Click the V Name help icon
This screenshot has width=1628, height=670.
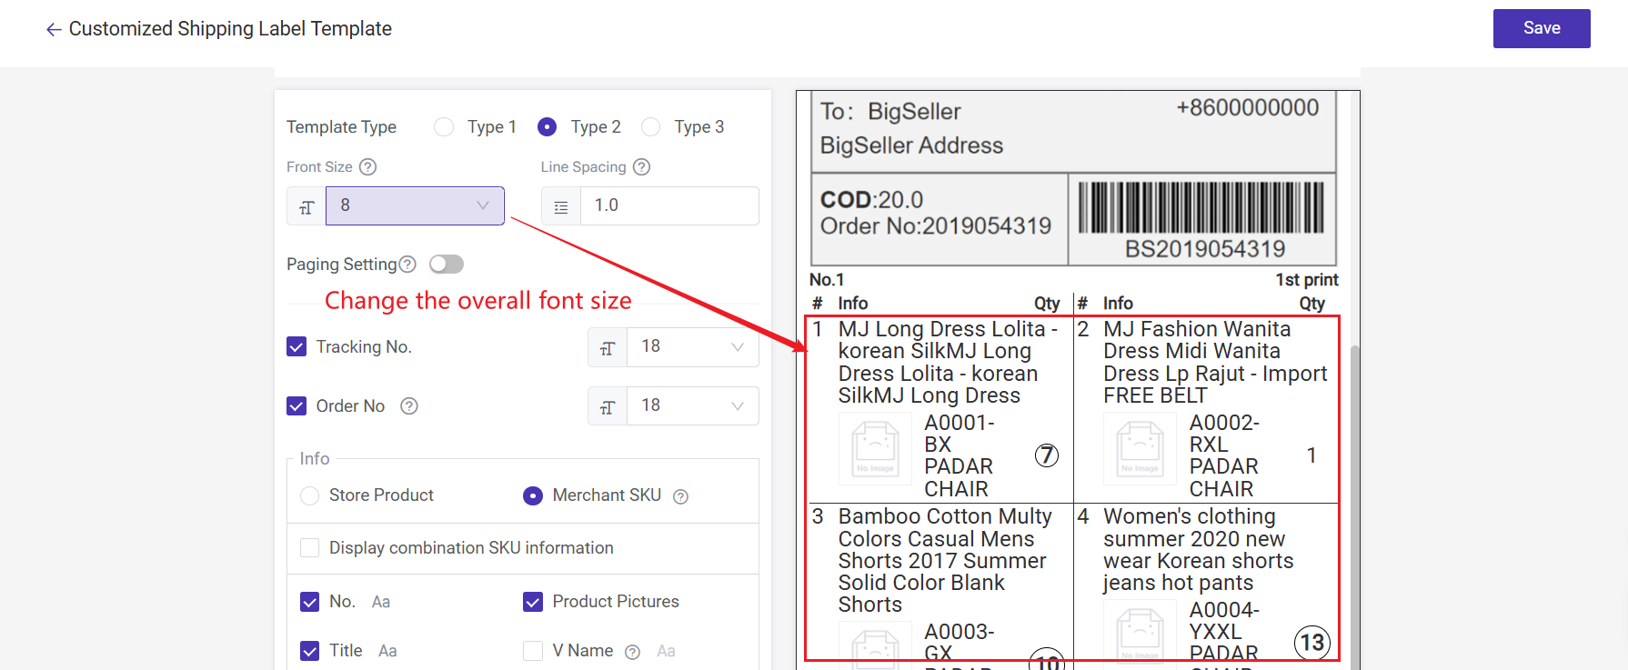point(633,652)
